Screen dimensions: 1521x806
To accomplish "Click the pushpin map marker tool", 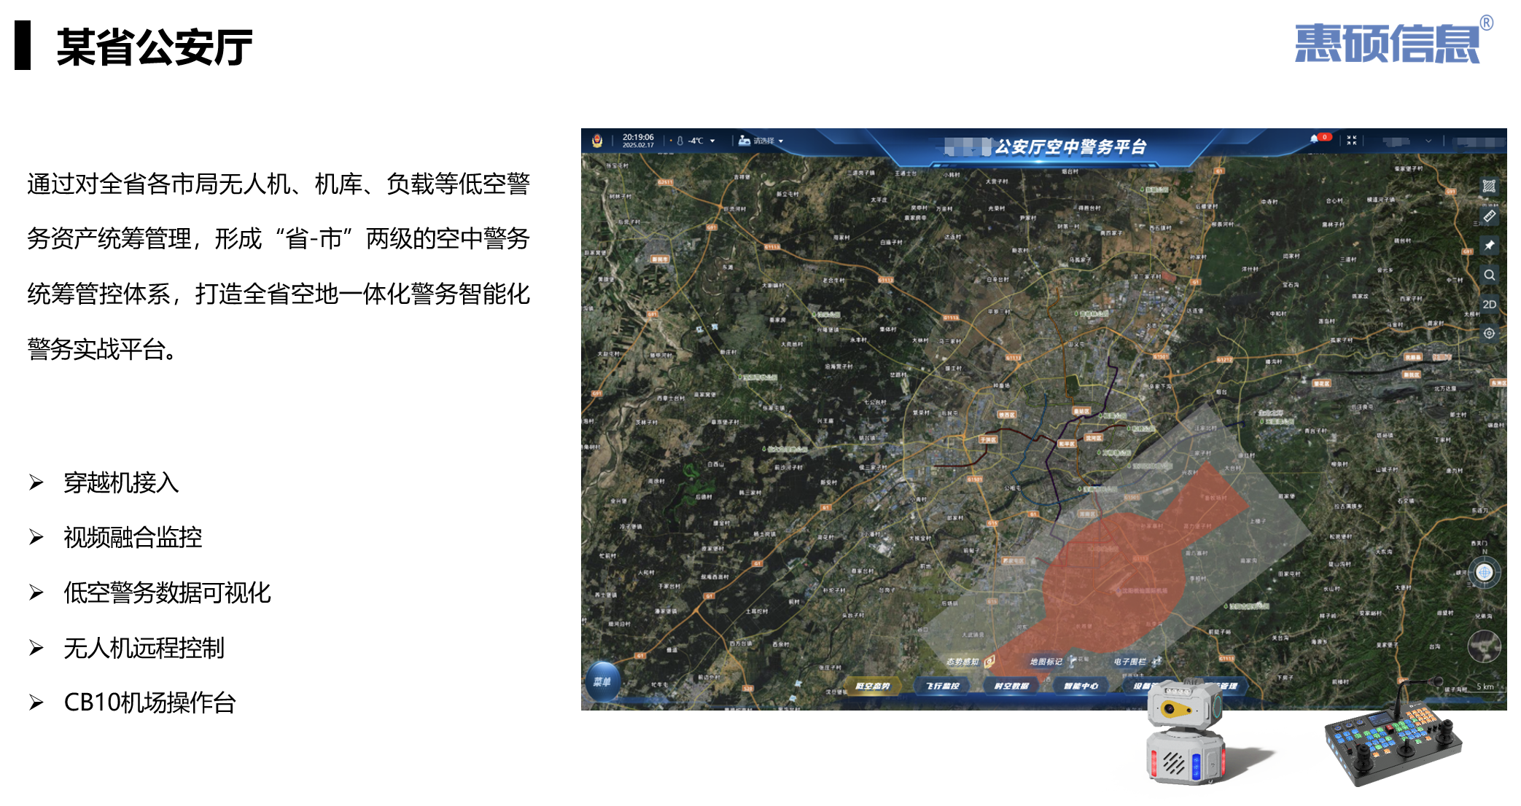I will 1489,246.
